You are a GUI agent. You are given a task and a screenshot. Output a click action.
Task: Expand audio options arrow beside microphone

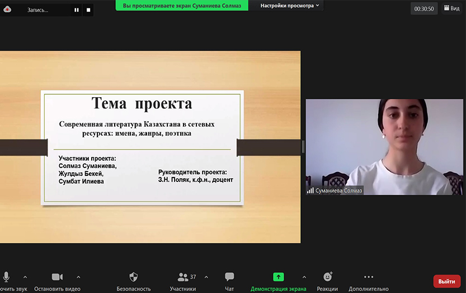tap(25, 277)
